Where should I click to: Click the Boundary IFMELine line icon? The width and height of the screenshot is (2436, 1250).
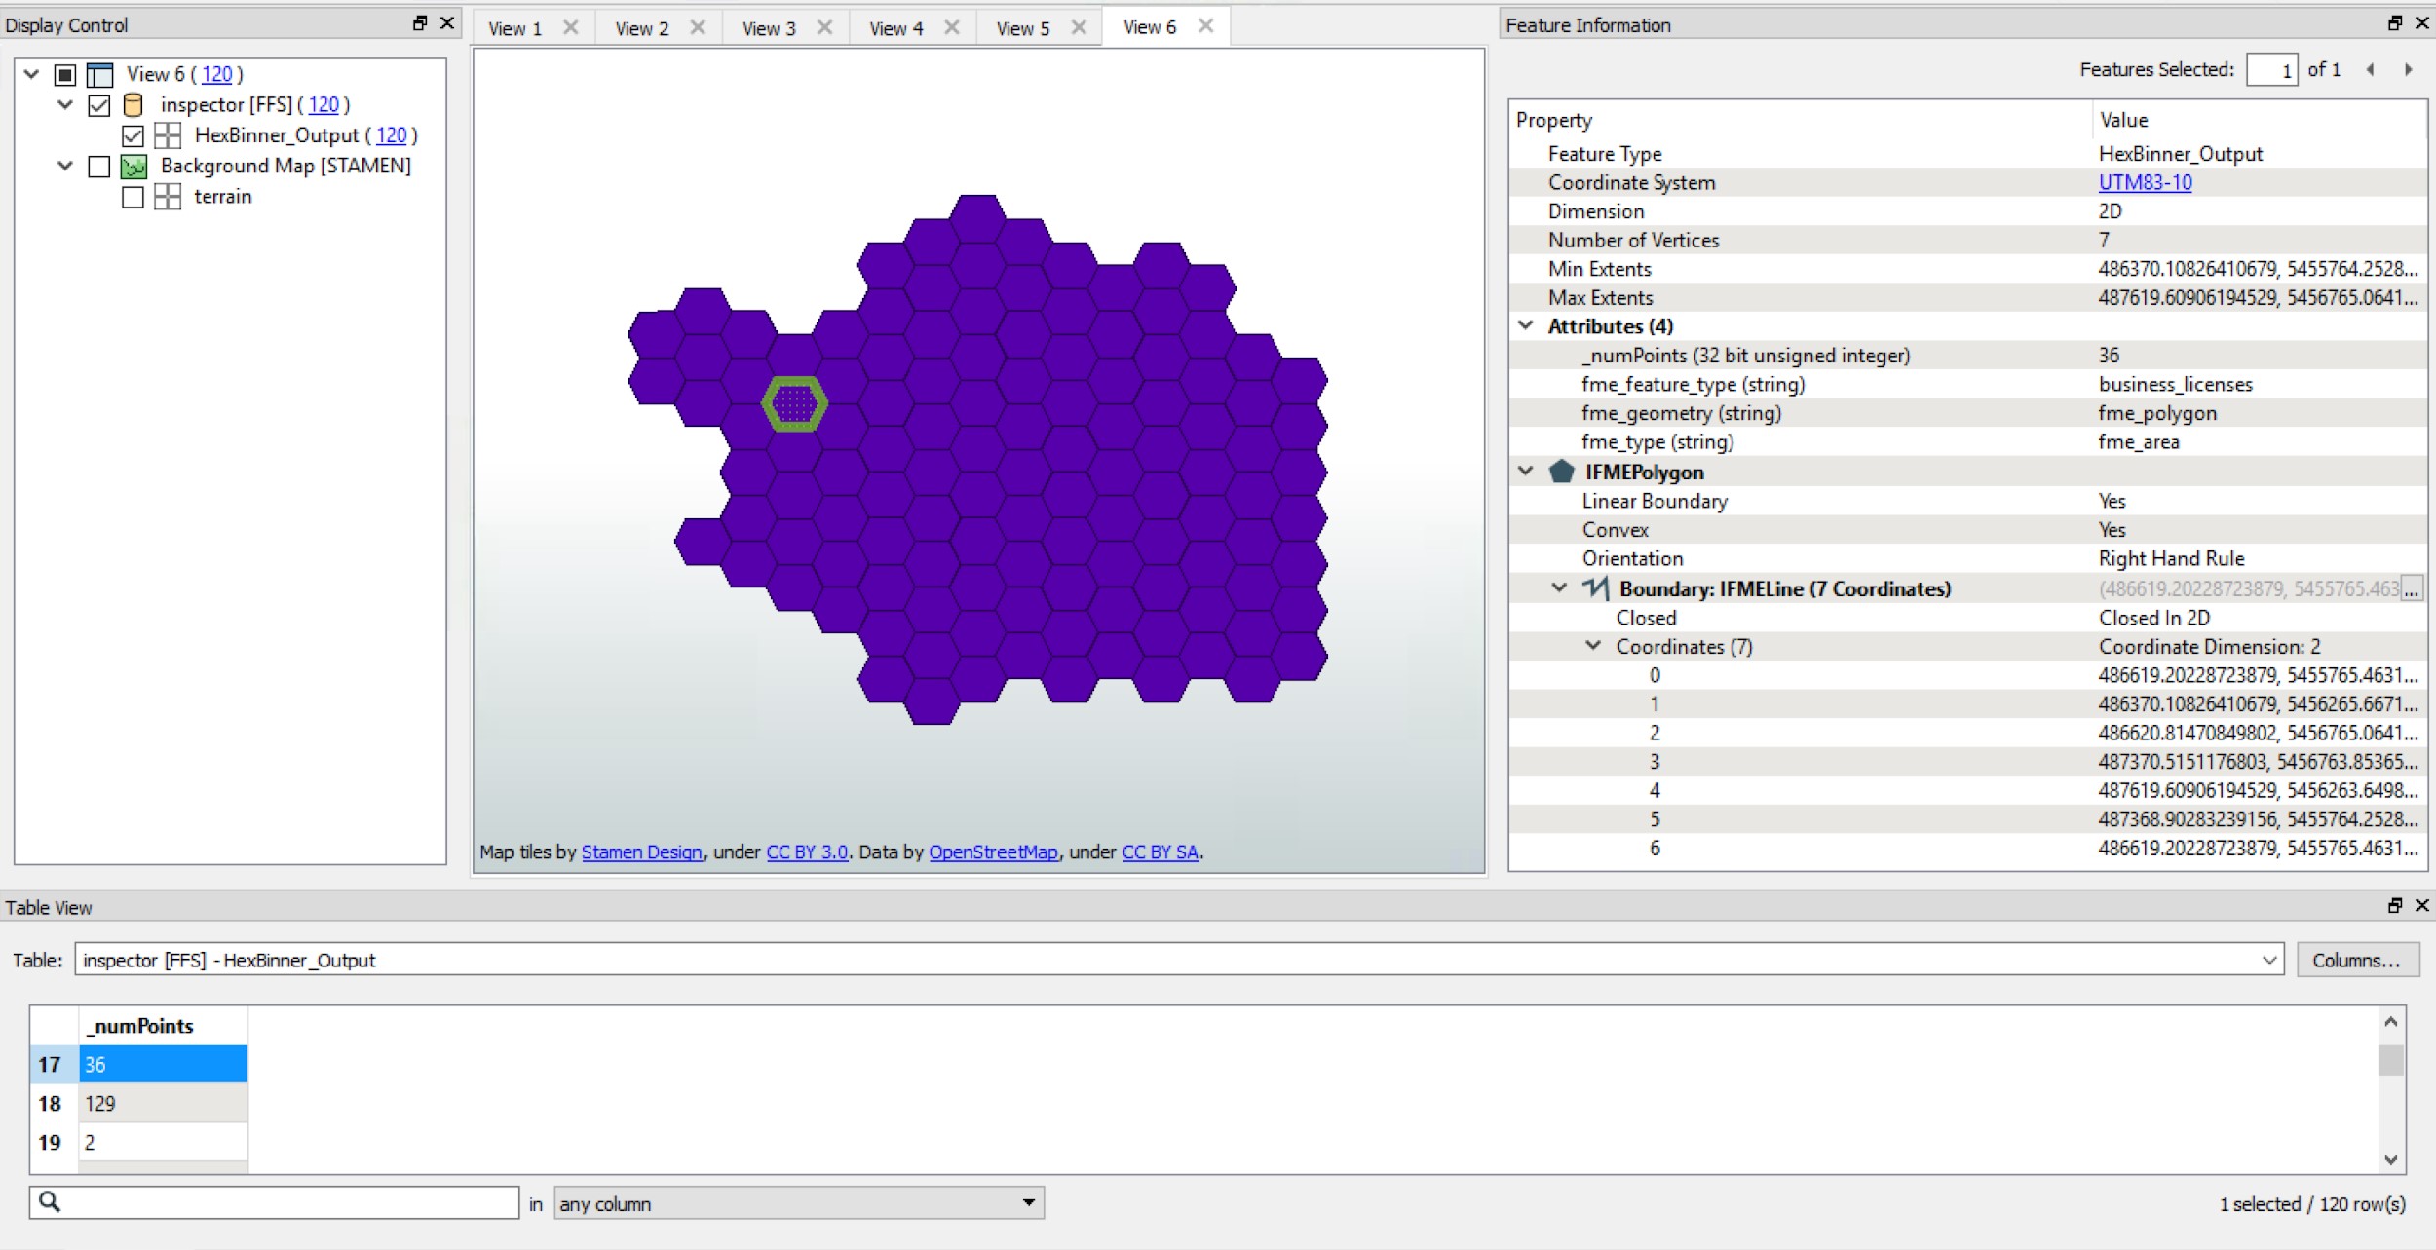1595,587
